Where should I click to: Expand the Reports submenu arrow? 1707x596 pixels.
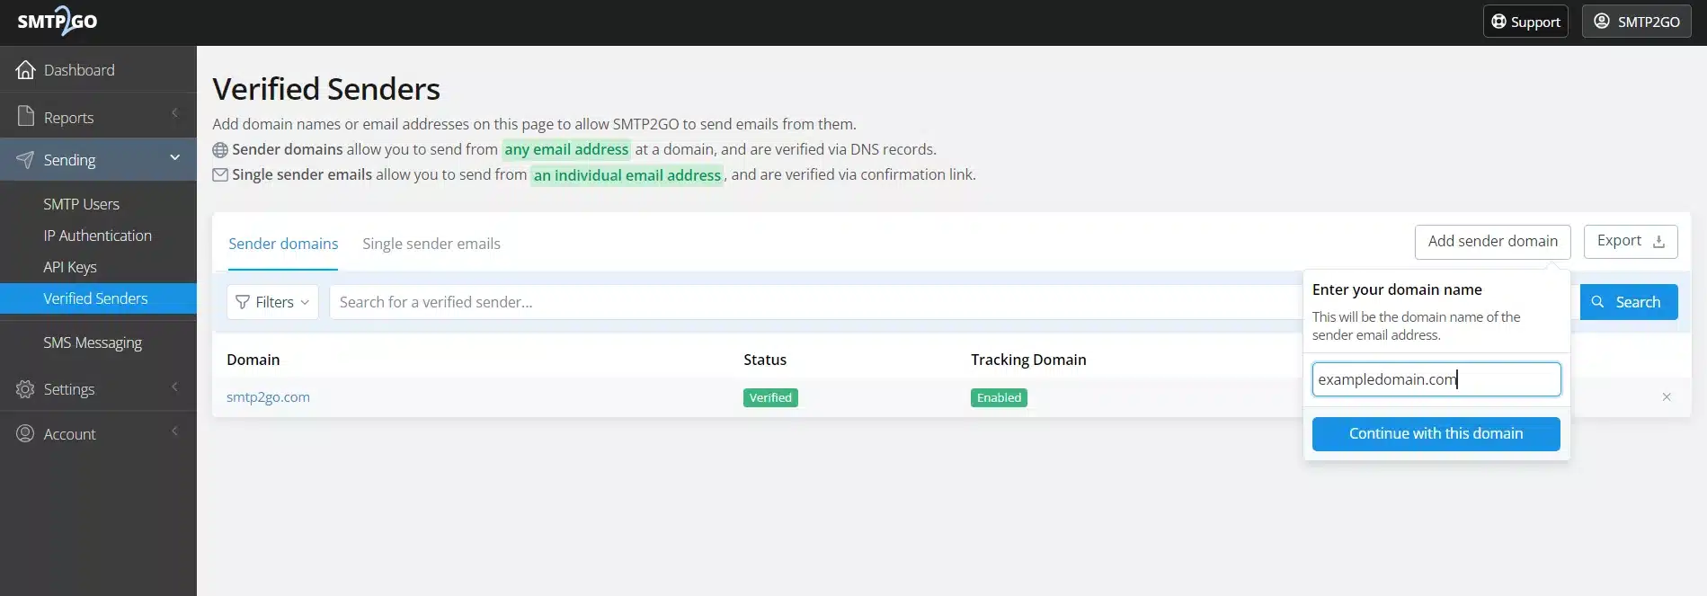[174, 113]
